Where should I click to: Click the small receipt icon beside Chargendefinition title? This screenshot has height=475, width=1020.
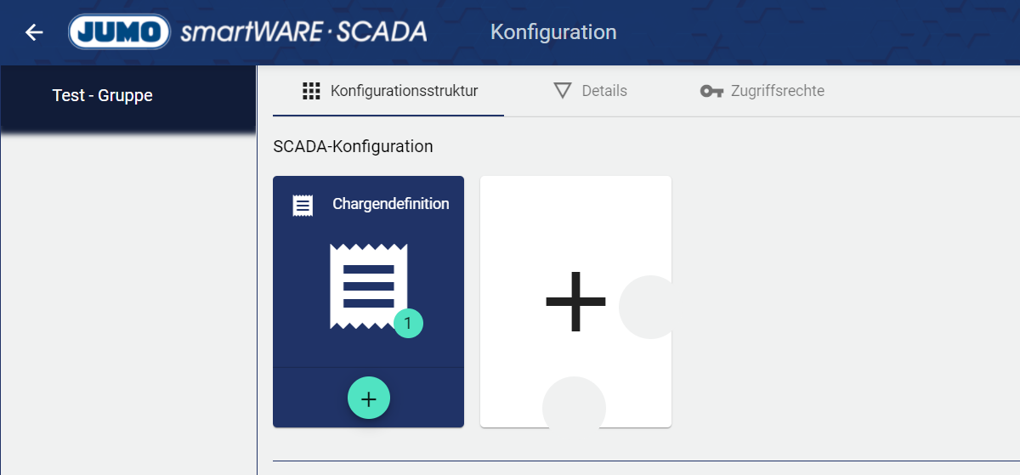(x=303, y=205)
